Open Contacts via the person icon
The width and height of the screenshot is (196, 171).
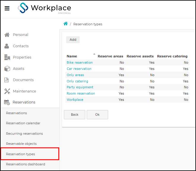7,46
